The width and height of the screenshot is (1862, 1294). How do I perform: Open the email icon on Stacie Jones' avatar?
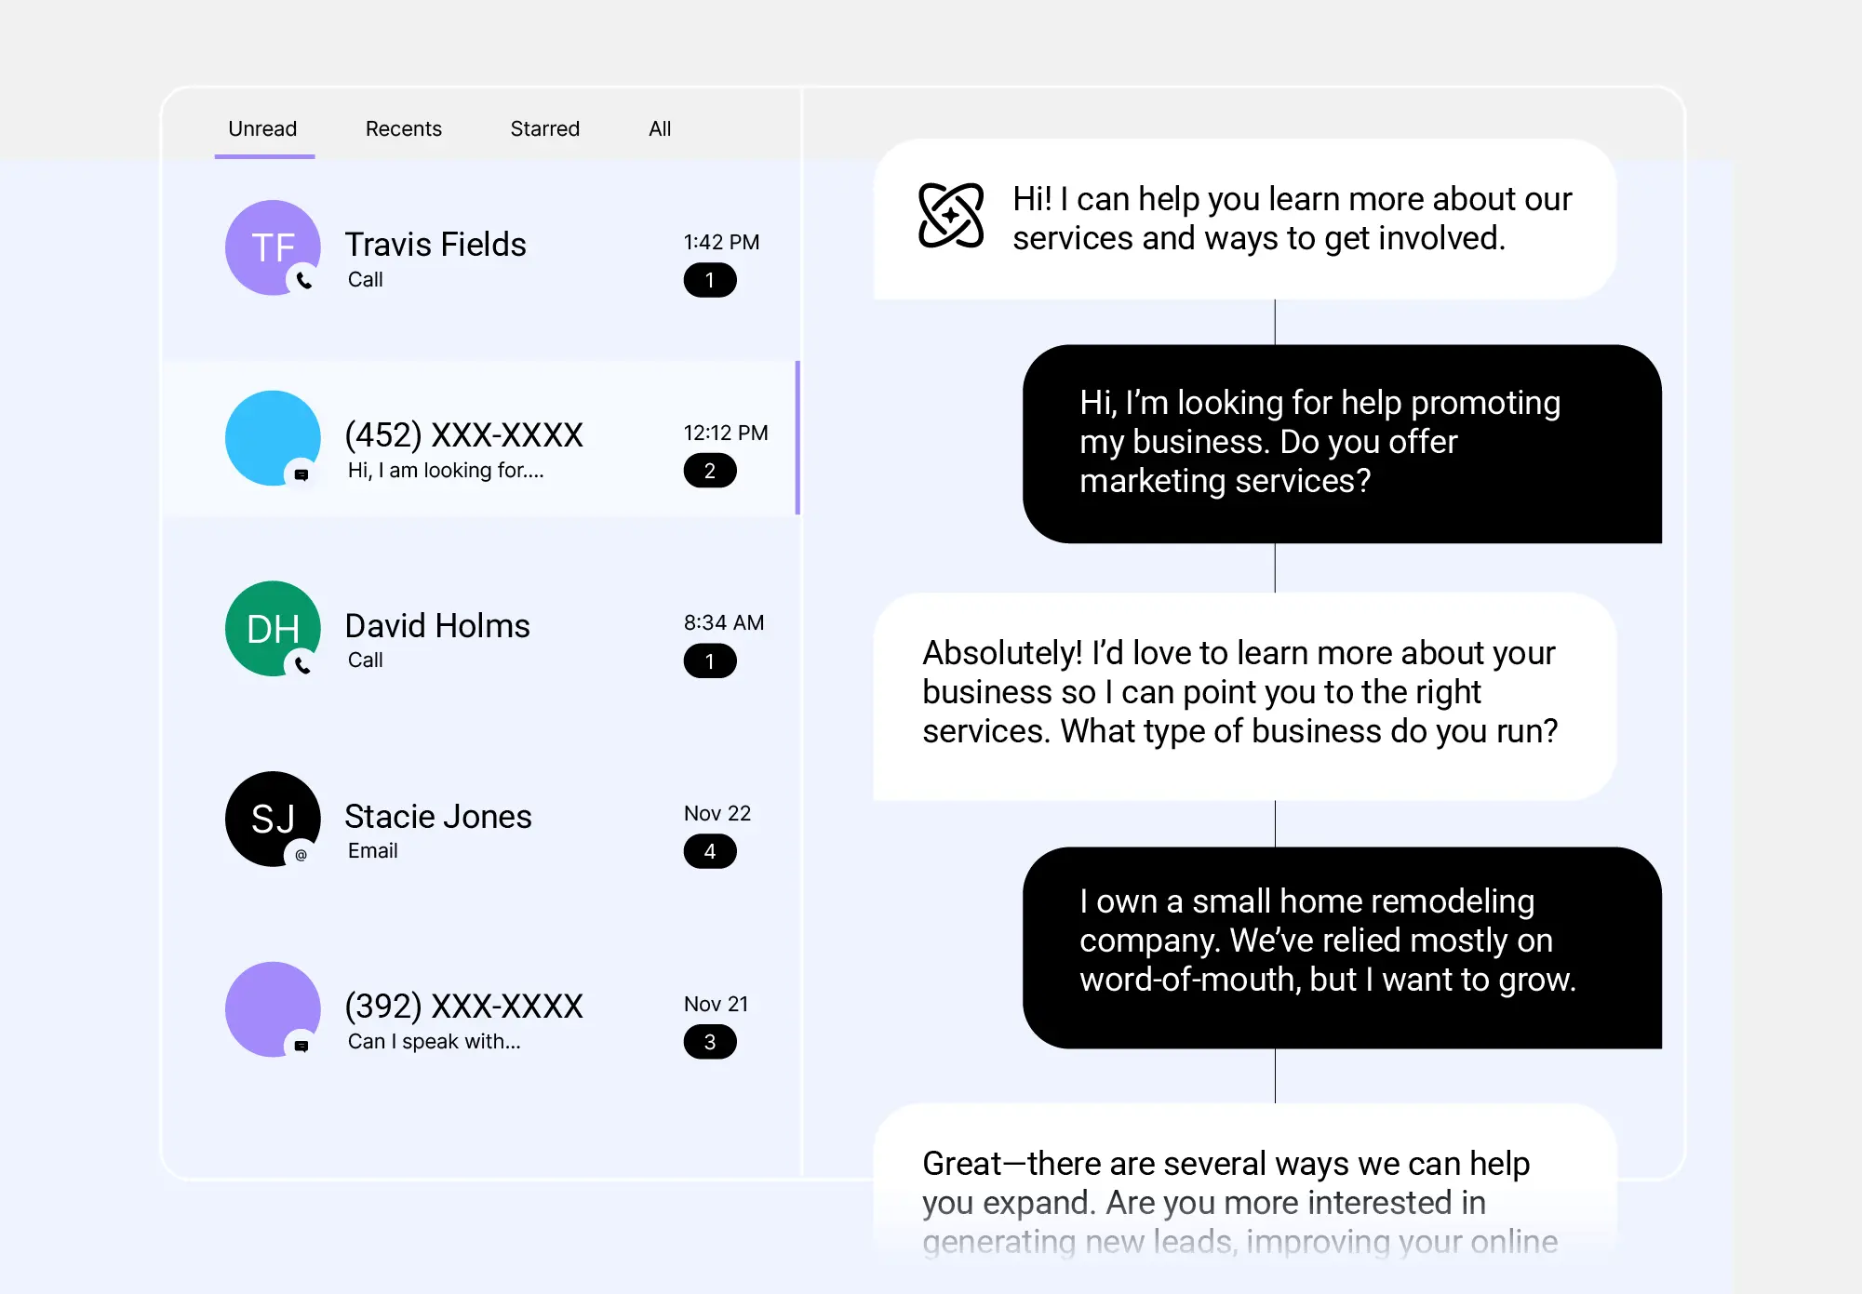coord(300,854)
